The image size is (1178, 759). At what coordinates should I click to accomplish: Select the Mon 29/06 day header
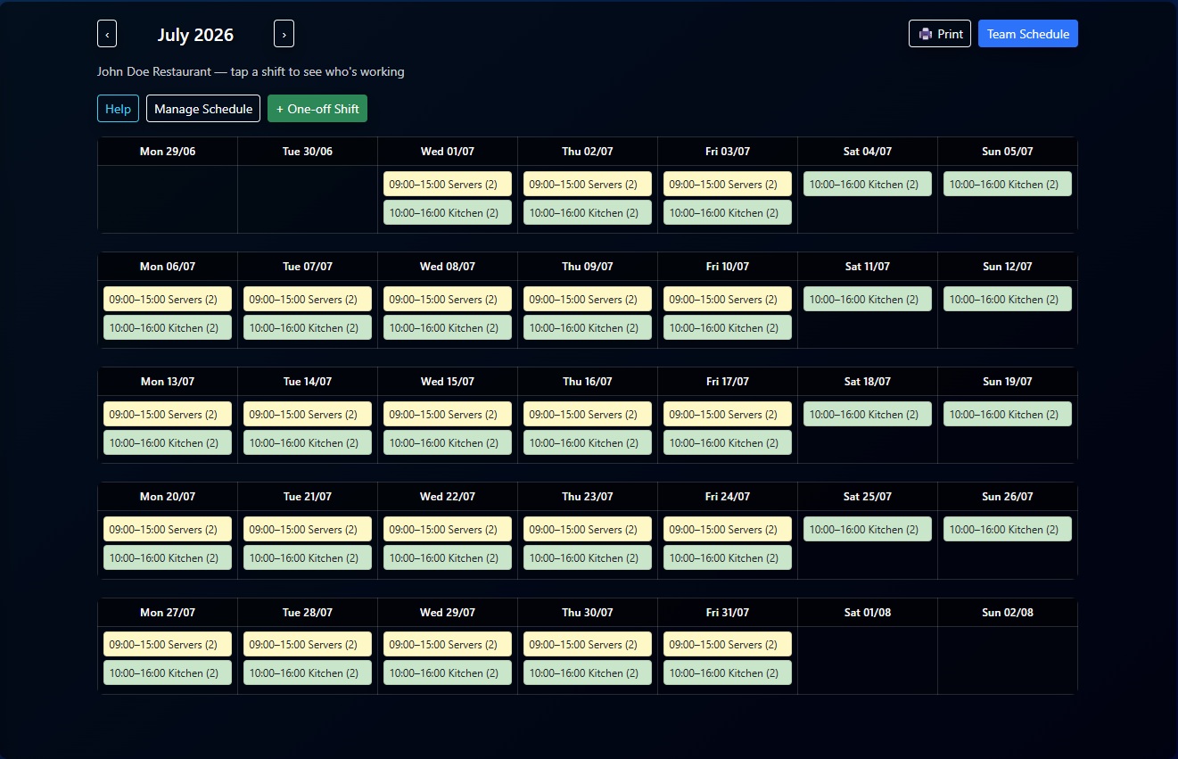[168, 152]
